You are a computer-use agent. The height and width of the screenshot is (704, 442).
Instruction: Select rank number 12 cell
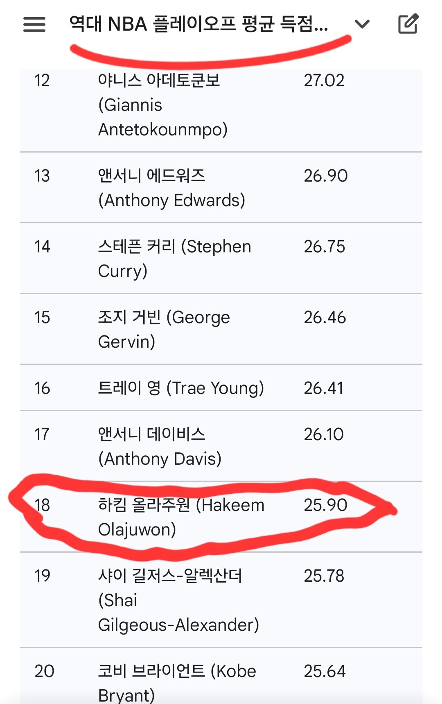[42, 81]
